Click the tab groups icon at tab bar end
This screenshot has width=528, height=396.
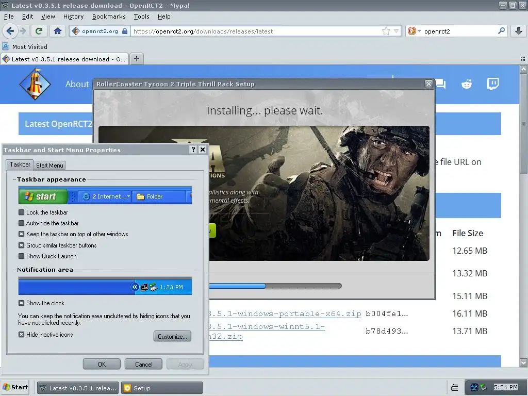(523, 59)
